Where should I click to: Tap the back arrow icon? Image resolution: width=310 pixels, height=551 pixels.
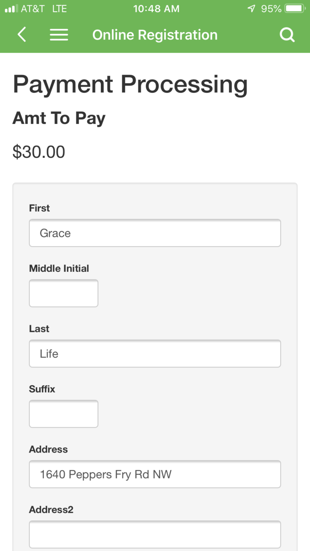click(x=22, y=35)
